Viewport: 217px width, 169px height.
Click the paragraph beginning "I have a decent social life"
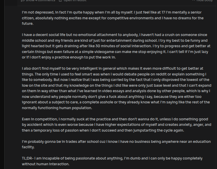116,46
